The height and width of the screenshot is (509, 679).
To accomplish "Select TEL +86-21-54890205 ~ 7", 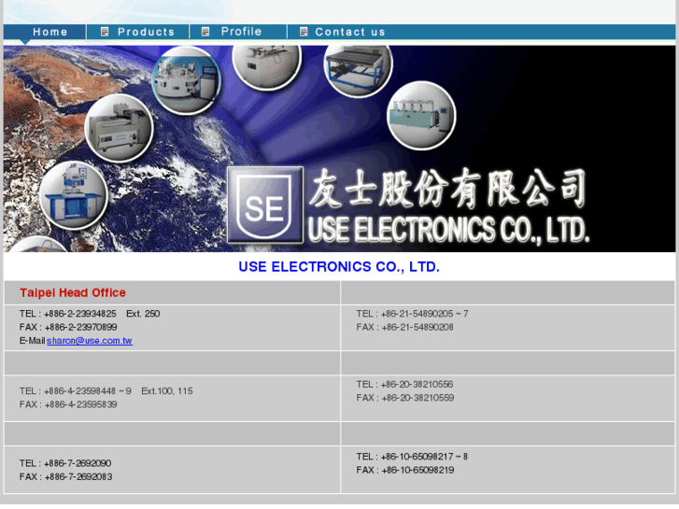I will click(412, 314).
